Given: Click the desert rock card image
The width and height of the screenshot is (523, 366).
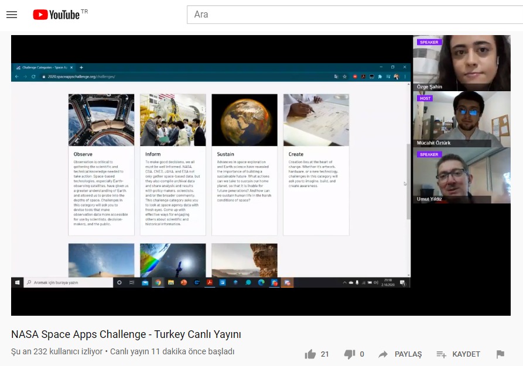Looking at the screenshot, I should [x=244, y=260].
